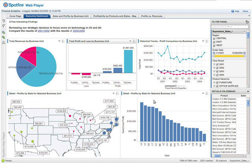Uncheck the WEST region filter
This screenshot has width=252, height=163.
(x=214, y=45)
